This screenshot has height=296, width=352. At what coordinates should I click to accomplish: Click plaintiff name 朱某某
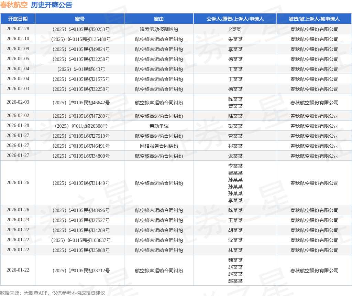(x=235, y=39)
